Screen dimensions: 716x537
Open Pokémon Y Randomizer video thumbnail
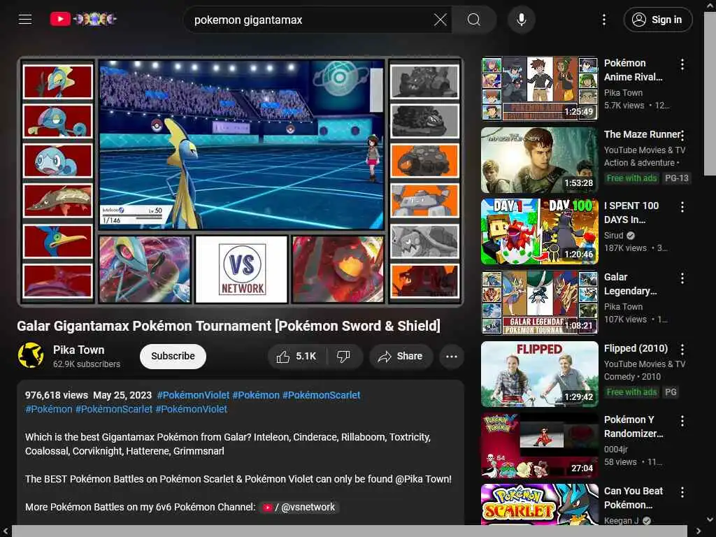(x=540, y=445)
